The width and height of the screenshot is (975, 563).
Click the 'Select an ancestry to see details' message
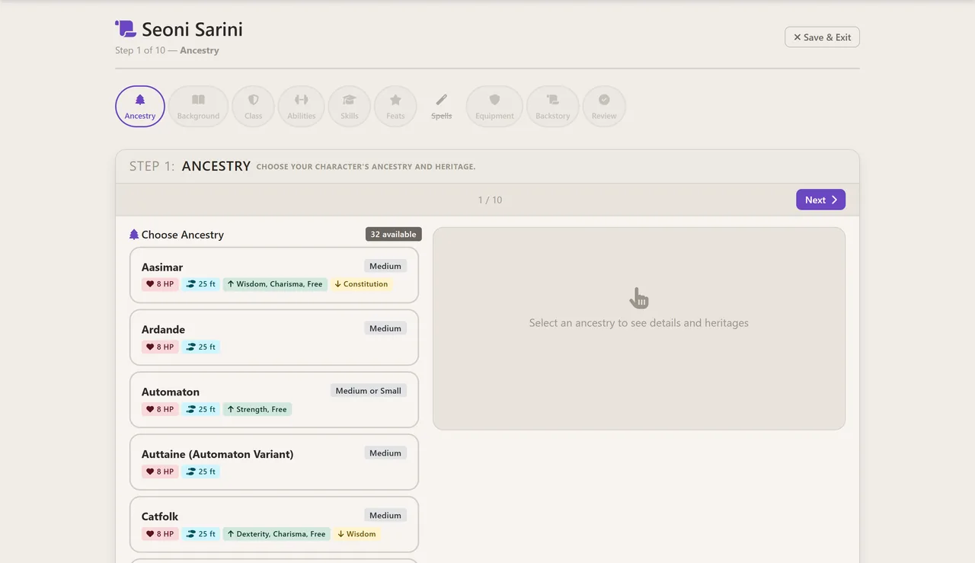pos(639,323)
